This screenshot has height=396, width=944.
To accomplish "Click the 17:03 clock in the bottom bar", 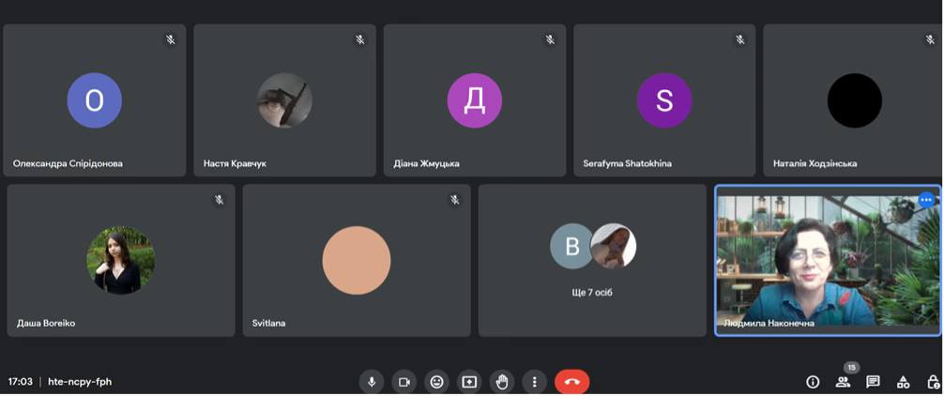I will coord(21,382).
